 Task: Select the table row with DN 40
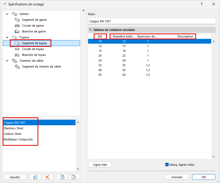150,70
